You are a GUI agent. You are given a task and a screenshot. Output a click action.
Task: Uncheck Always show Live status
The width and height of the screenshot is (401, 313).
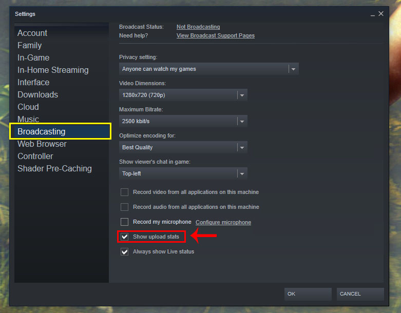tap(125, 251)
